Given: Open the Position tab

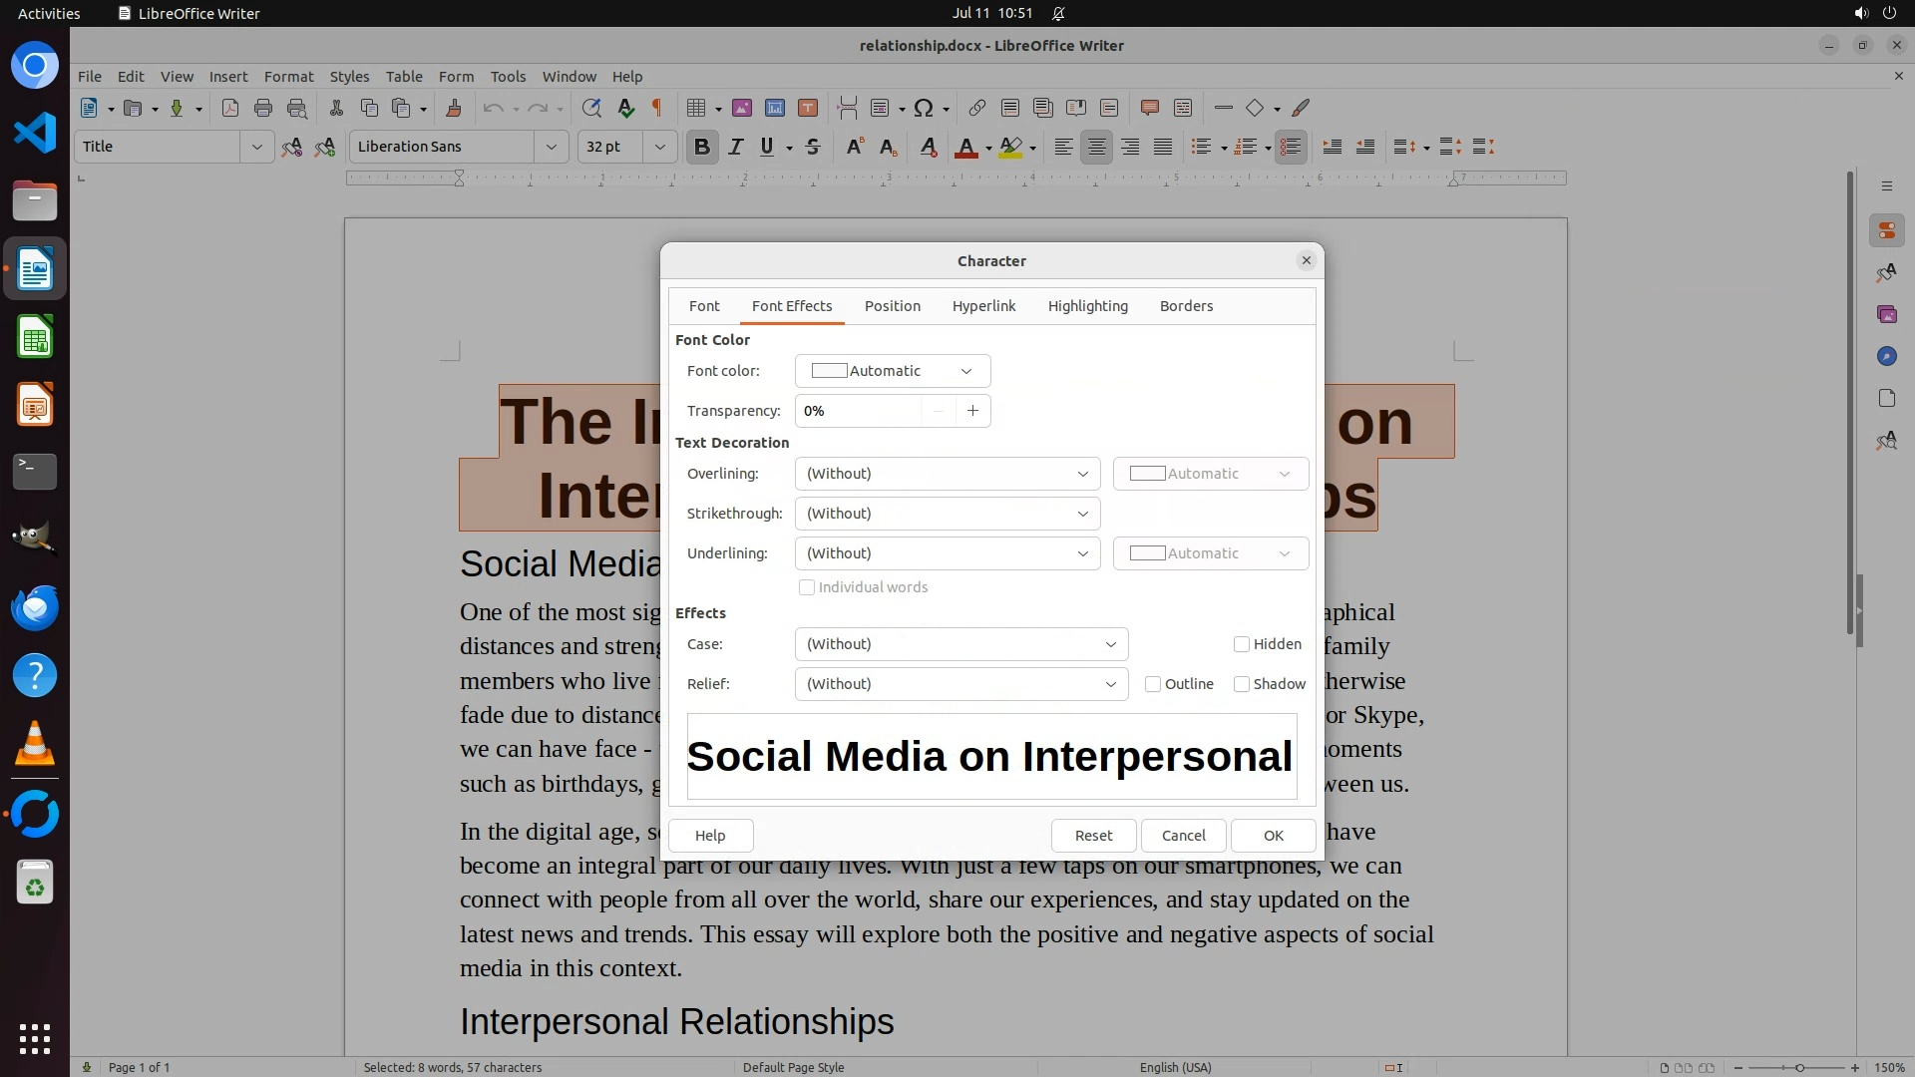Looking at the screenshot, I should pyautogui.click(x=892, y=306).
